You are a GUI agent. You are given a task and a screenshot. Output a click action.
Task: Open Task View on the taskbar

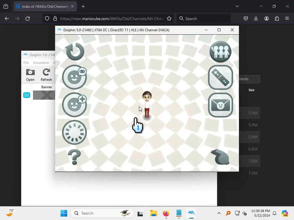point(140,213)
